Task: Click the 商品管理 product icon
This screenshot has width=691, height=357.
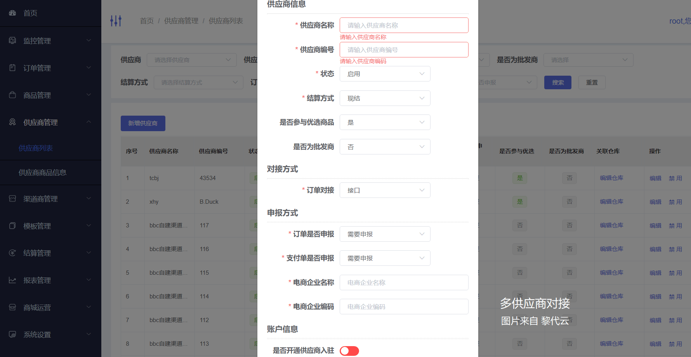Action: [x=12, y=94]
